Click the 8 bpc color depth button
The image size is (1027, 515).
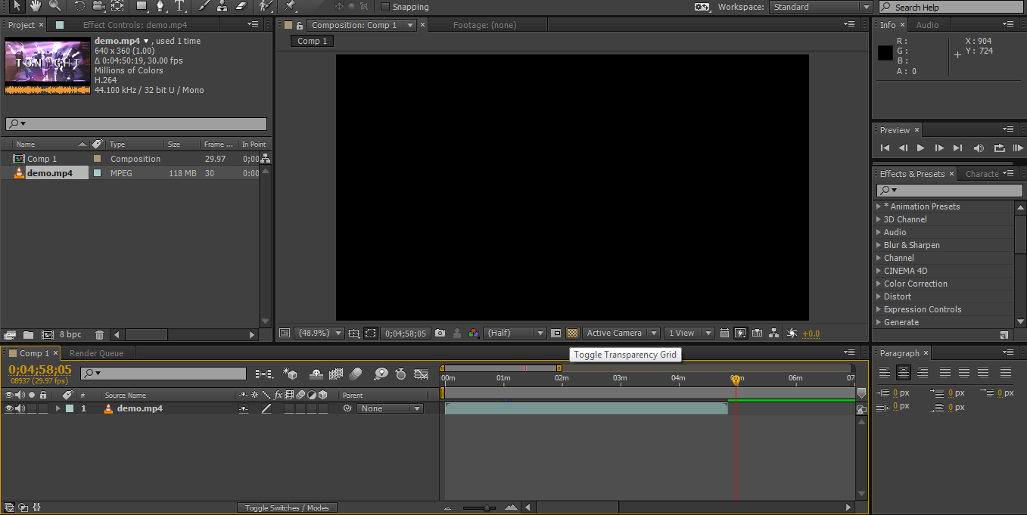tap(70, 334)
